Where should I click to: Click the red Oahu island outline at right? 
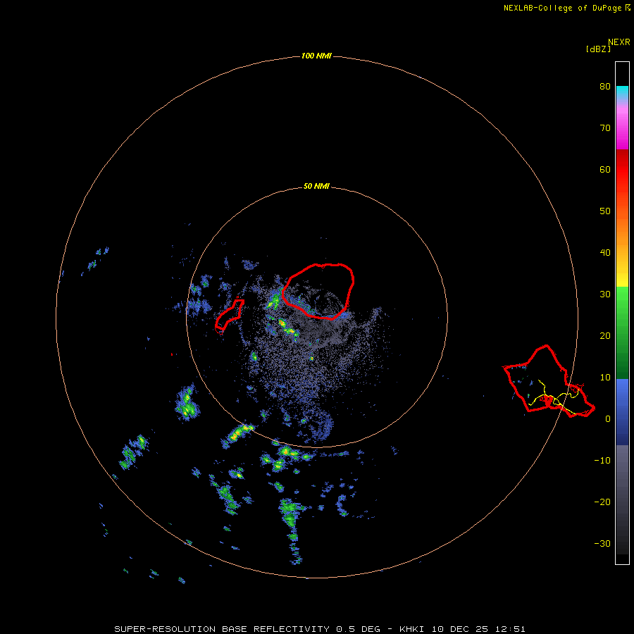pyautogui.click(x=549, y=381)
